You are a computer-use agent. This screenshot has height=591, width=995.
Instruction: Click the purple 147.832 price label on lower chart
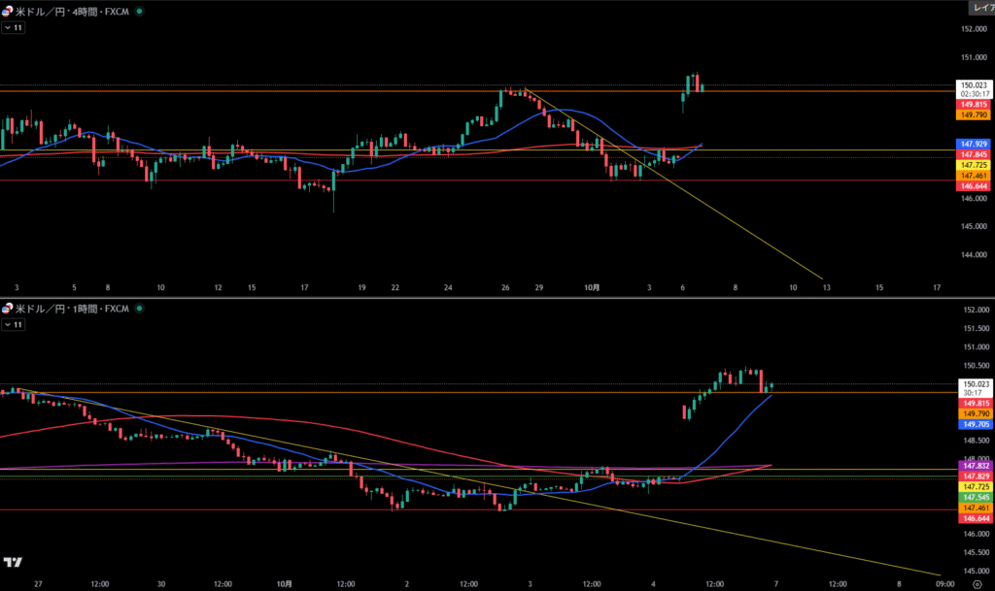(x=974, y=466)
